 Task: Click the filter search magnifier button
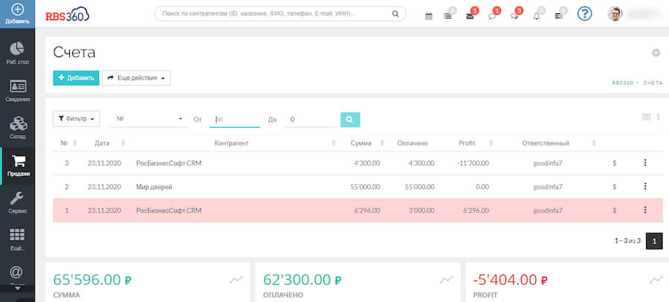350,119
